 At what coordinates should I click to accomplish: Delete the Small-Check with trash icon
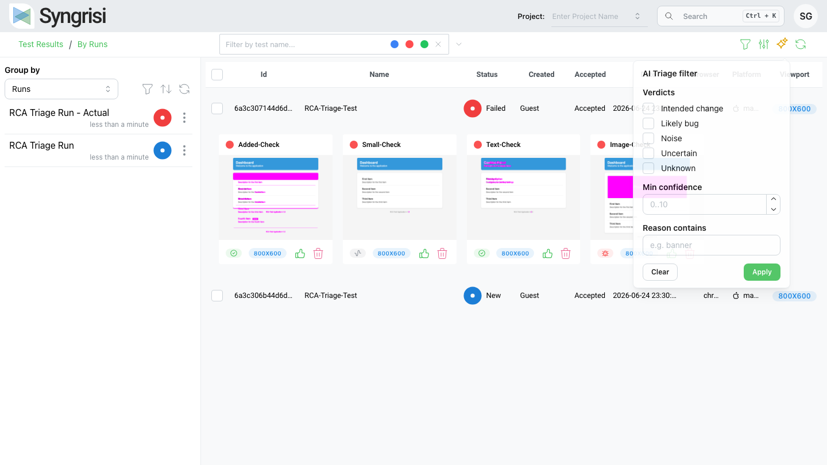pyautogui.click(x=442, y=253)
